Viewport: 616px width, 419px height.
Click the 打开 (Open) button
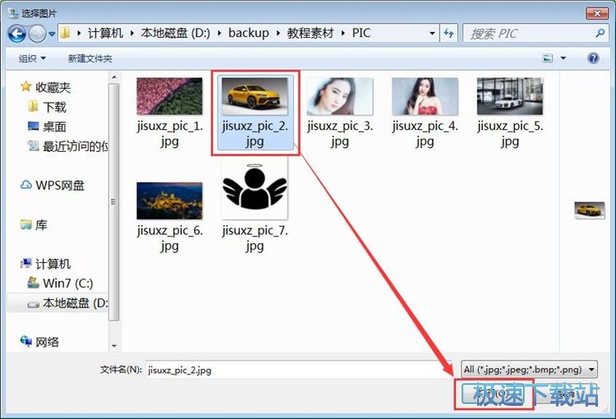click(x=494, y=394)
